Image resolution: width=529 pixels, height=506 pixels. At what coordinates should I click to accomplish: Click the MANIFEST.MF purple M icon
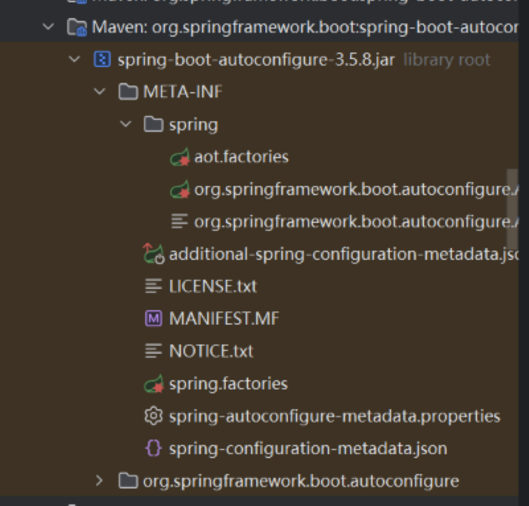[153, 319]
